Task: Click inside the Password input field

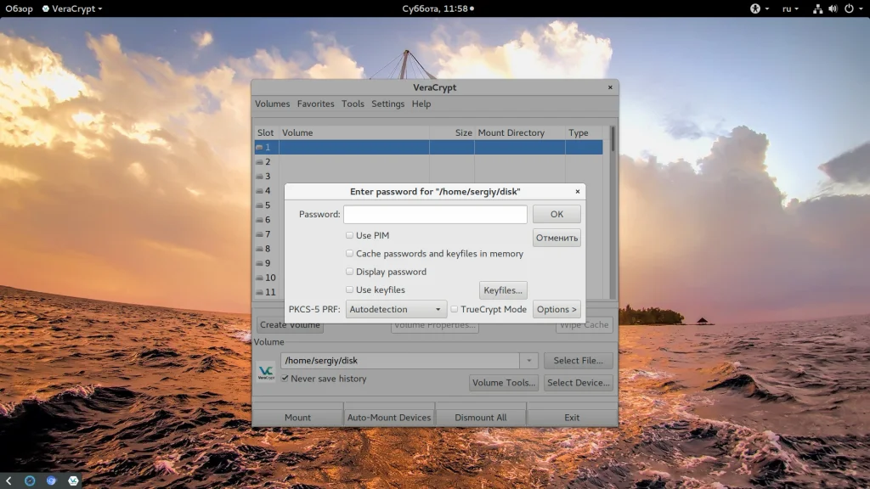Action: point(435,214)
